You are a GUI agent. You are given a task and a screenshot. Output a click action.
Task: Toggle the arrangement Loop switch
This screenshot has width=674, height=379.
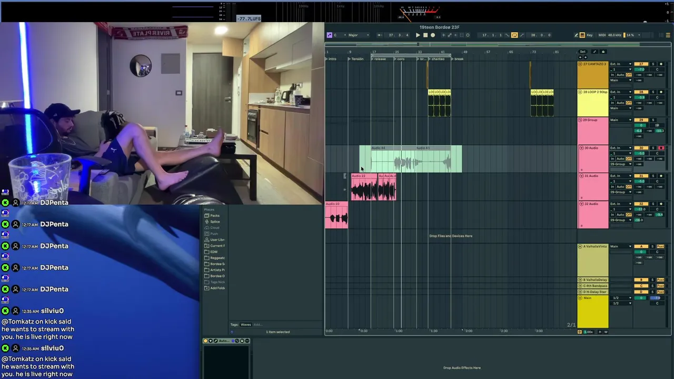point(514,35)
